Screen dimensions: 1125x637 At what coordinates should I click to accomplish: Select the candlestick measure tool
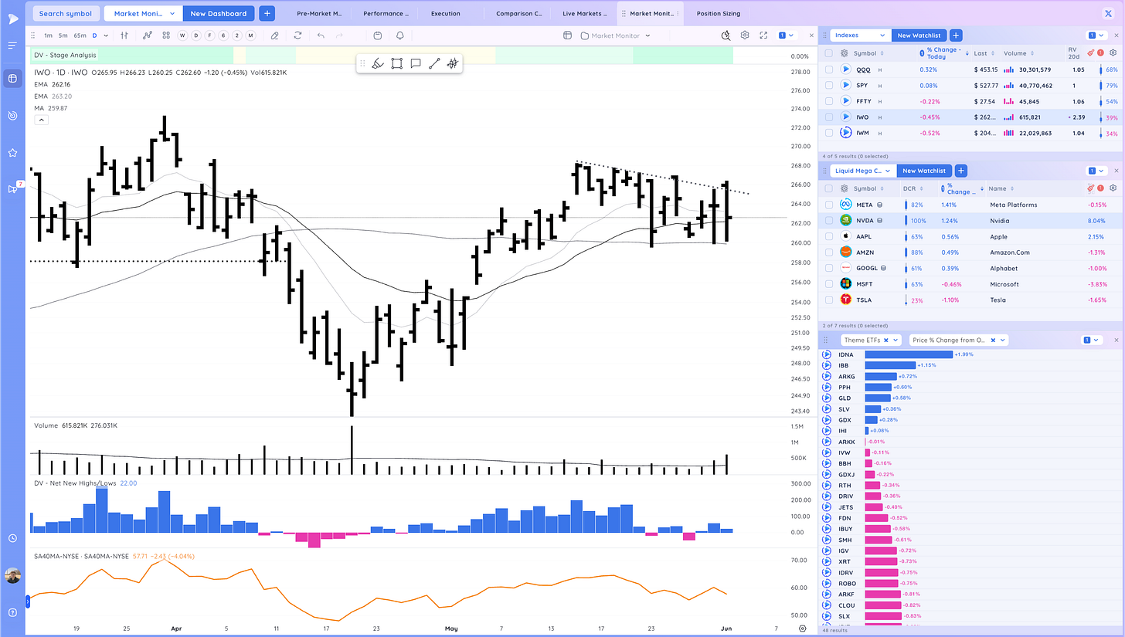tap(453, 63)
